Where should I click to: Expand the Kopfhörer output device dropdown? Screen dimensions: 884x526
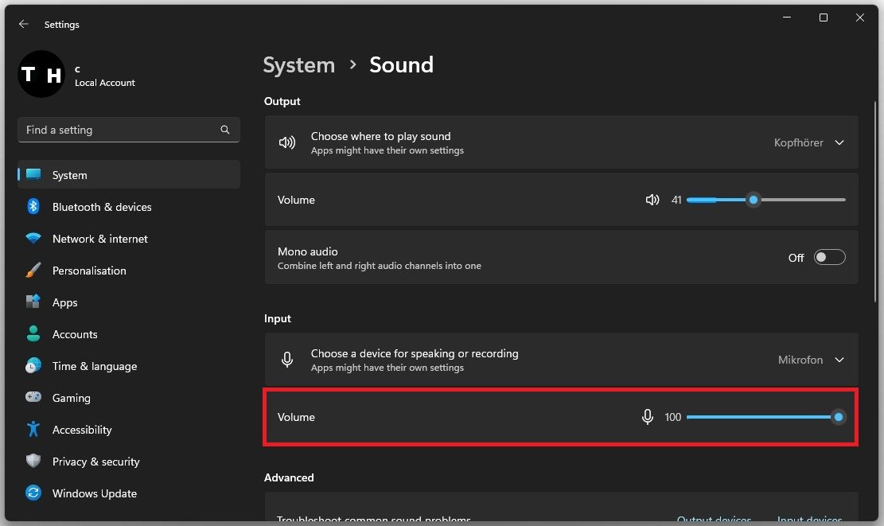839,142
